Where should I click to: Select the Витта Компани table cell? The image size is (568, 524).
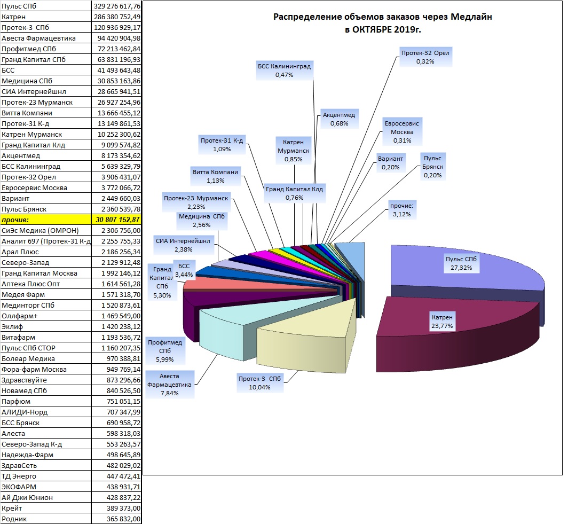click(46, 113)
